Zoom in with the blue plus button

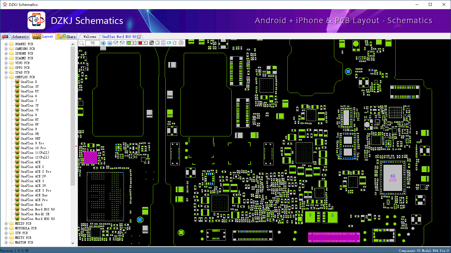(x=103, y=43)
